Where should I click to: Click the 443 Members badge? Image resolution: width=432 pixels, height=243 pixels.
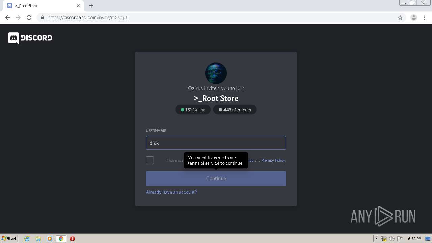[235, 110]
